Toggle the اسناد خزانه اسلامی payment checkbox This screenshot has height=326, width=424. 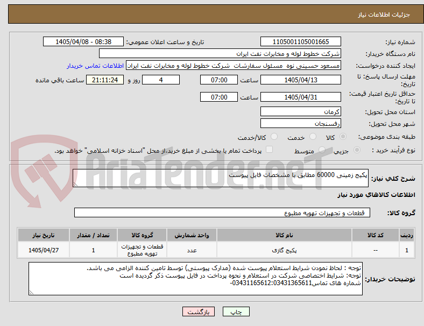[x=269, y=150]
